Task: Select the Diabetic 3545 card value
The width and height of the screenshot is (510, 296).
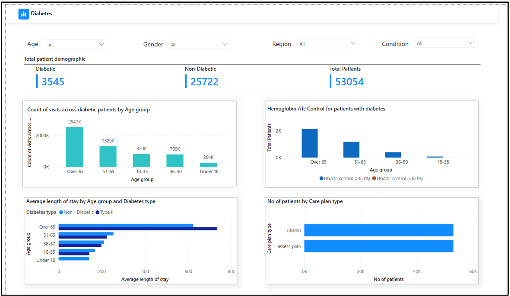Action: click(x=53, y=82)
